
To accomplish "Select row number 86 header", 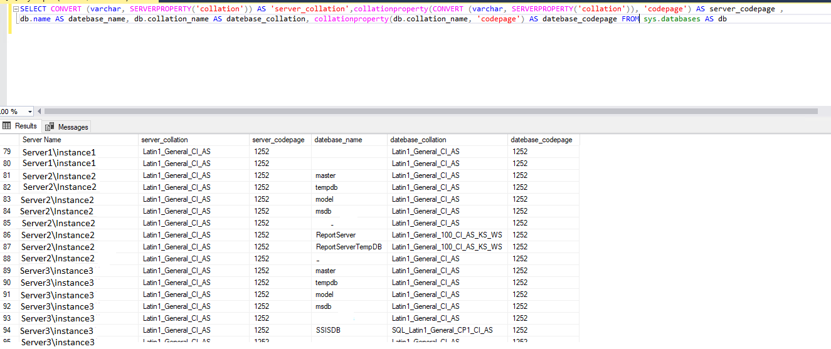I will point(9,235).
